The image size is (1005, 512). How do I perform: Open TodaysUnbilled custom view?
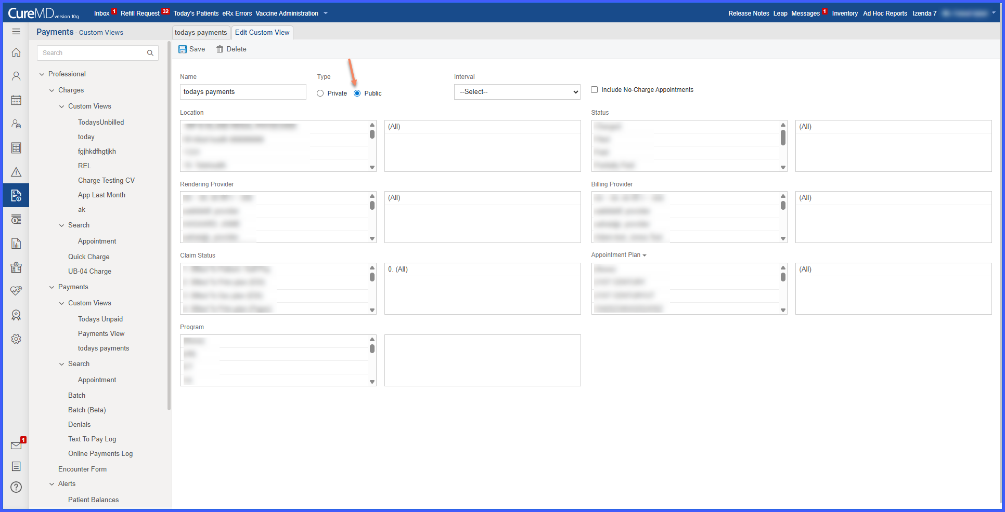pyautogui.click(x=101, y=123)
